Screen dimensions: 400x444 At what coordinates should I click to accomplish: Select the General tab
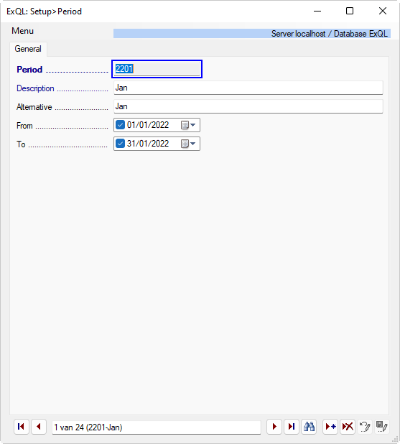coord(28,49)
